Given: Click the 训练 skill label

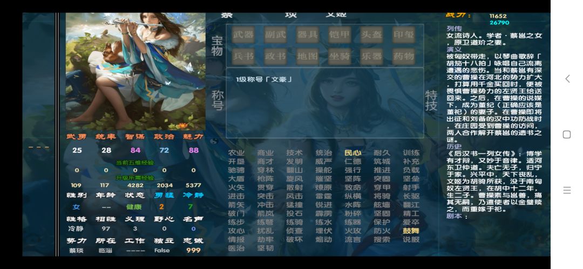Looking at the screenshot, I should 411,153.
